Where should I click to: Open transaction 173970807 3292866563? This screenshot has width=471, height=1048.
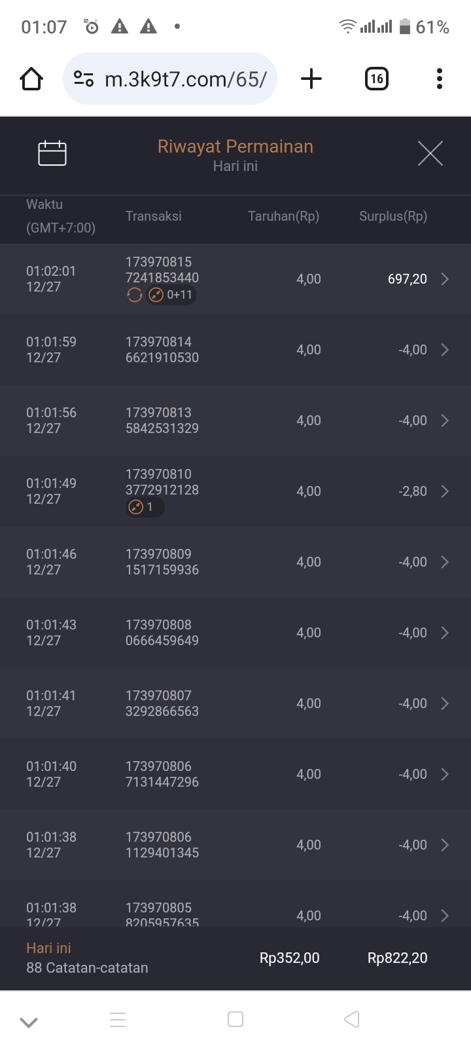pyautogui.click(x=162, y=703)
